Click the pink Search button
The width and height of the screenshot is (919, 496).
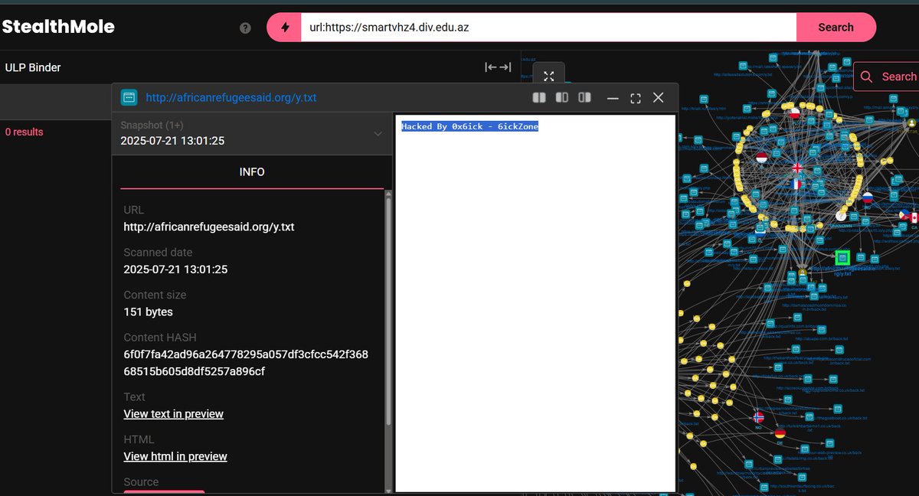pos(836,28)
